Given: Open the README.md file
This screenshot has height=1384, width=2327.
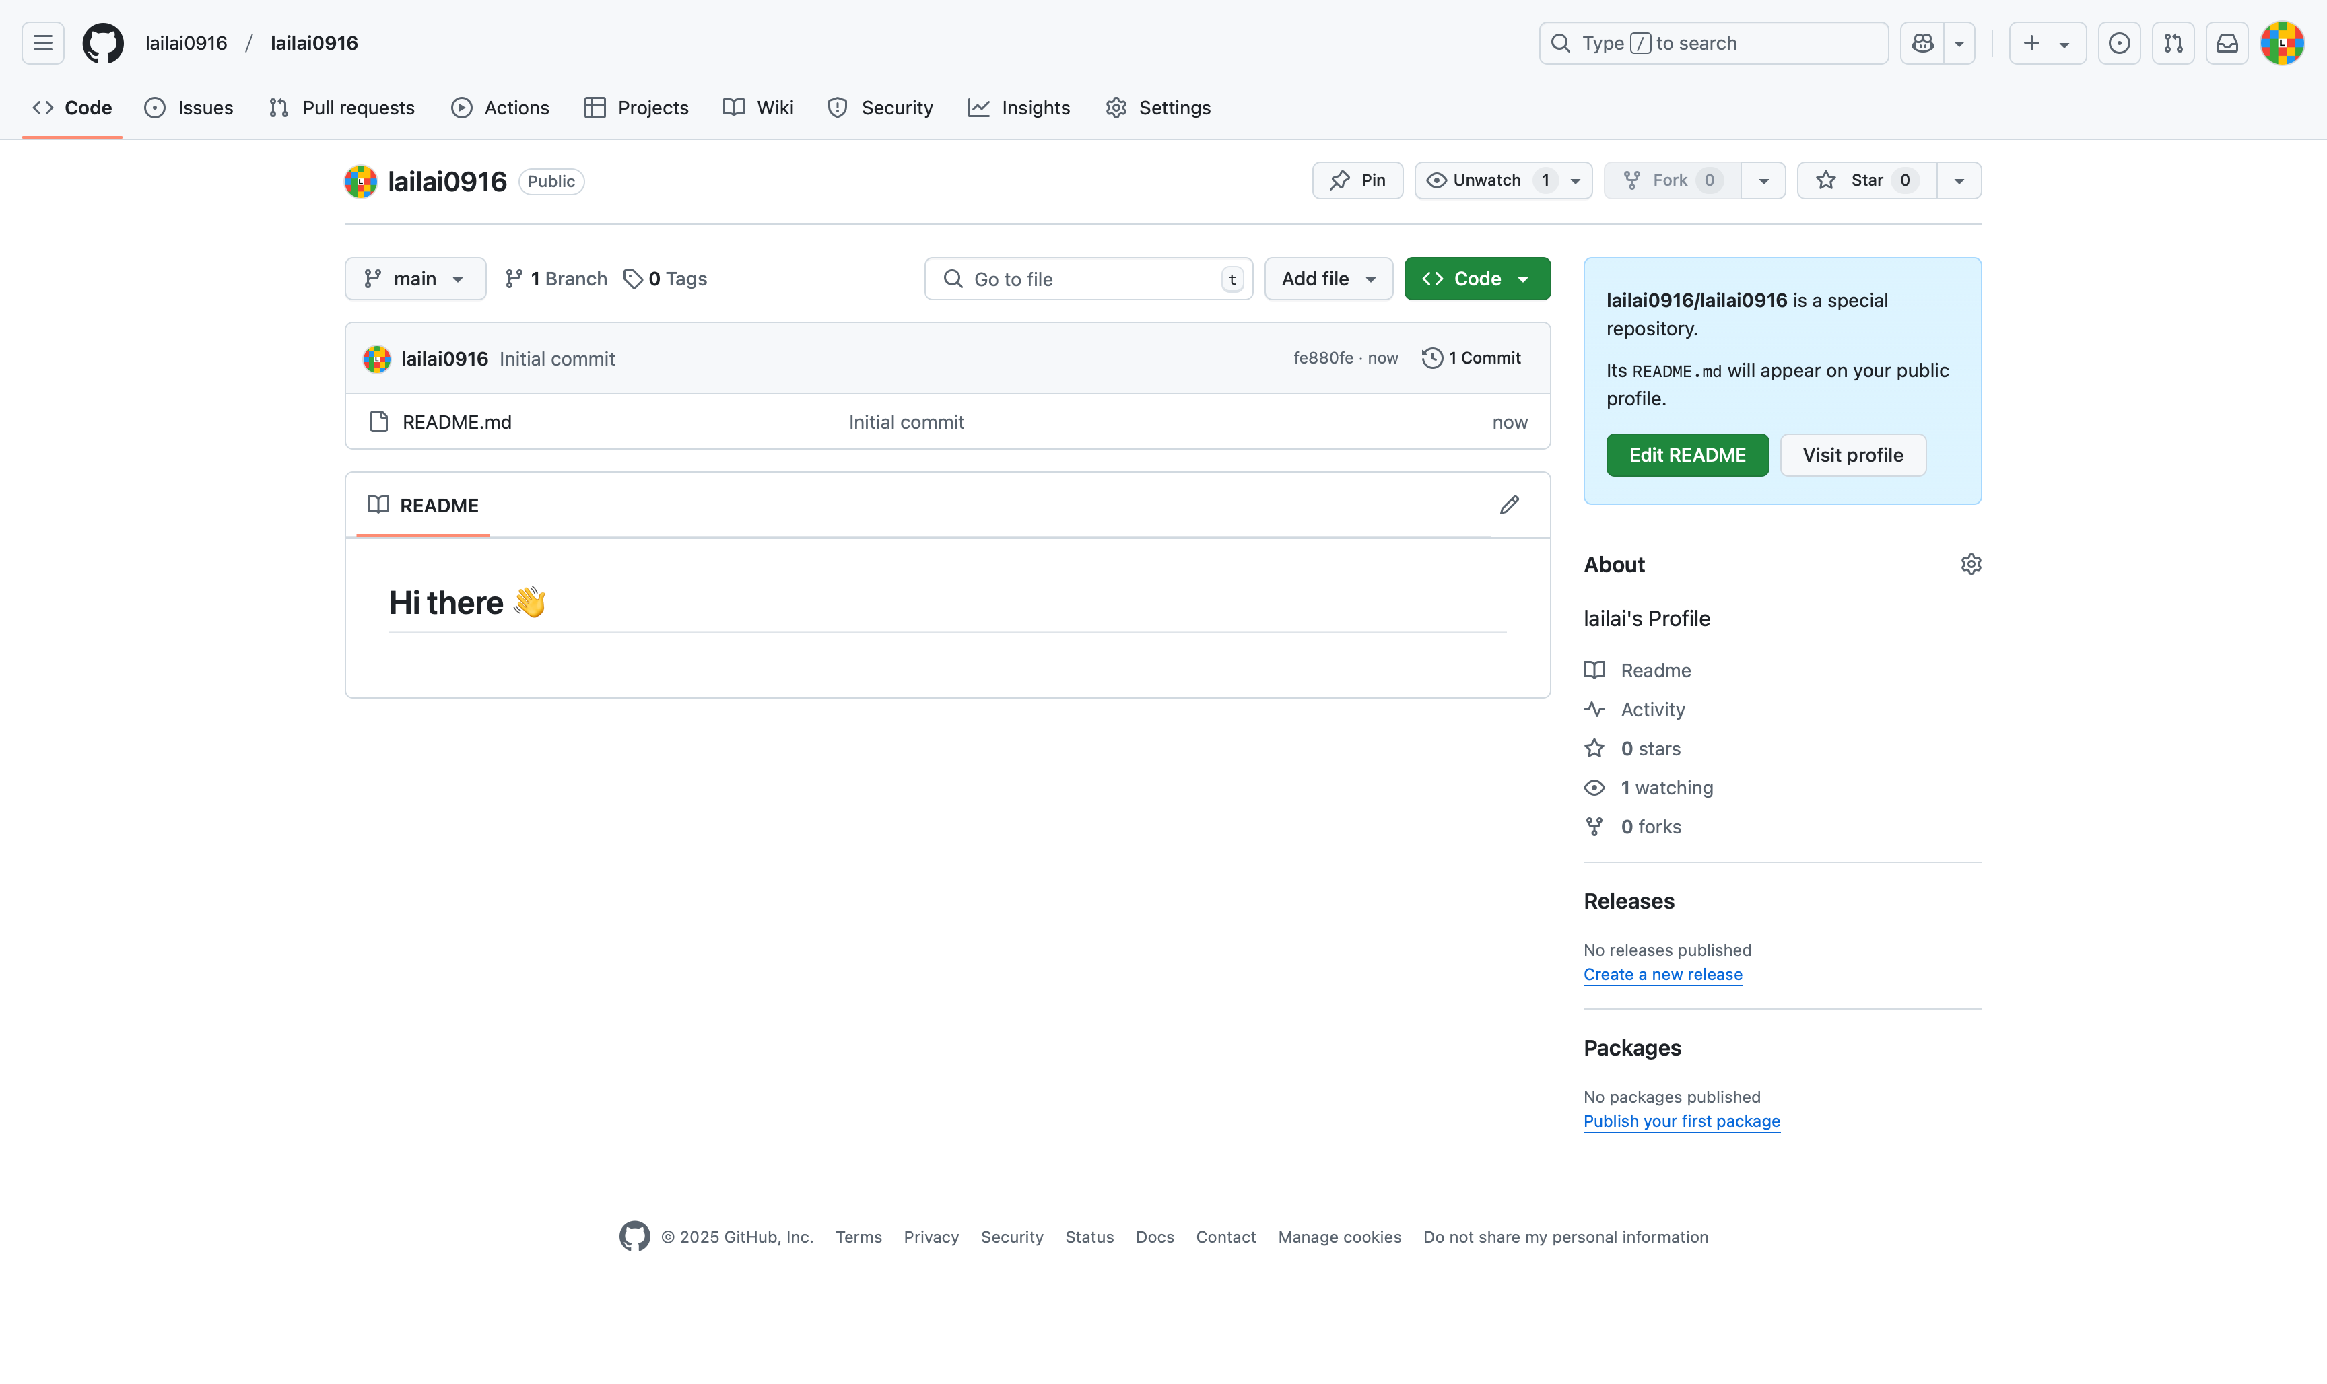Looking at the screenshot, I should 456,423.
